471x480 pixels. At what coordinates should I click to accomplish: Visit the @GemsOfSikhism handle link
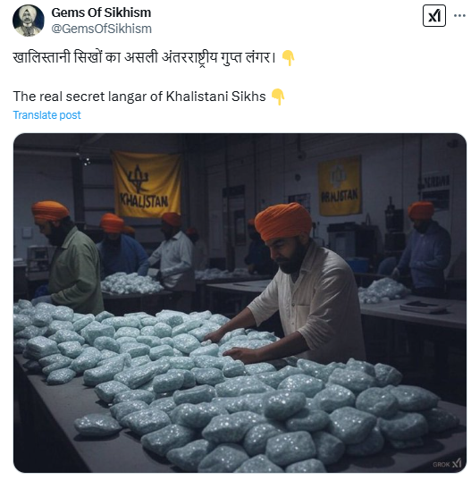101,29
